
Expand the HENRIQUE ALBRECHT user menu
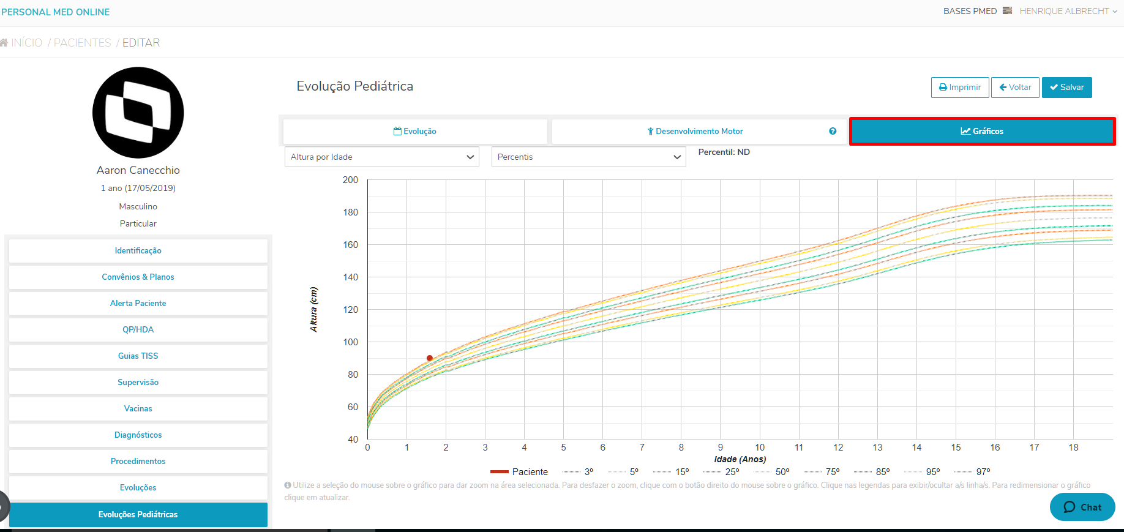click(x=1068, y=11)
